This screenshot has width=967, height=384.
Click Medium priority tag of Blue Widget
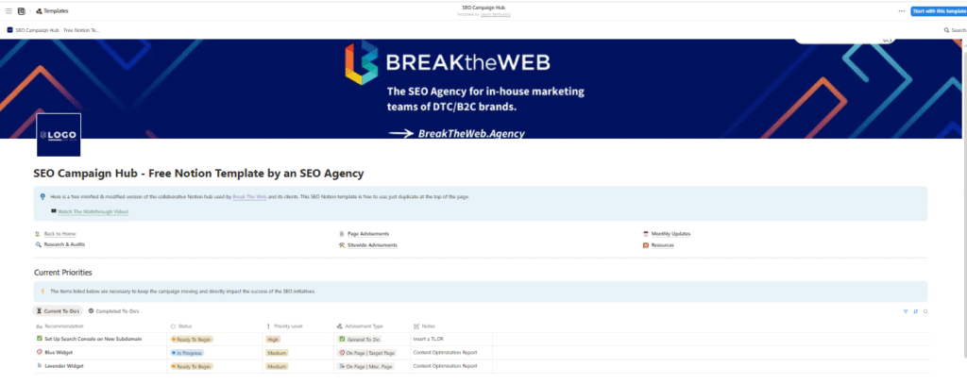[277, 353]
